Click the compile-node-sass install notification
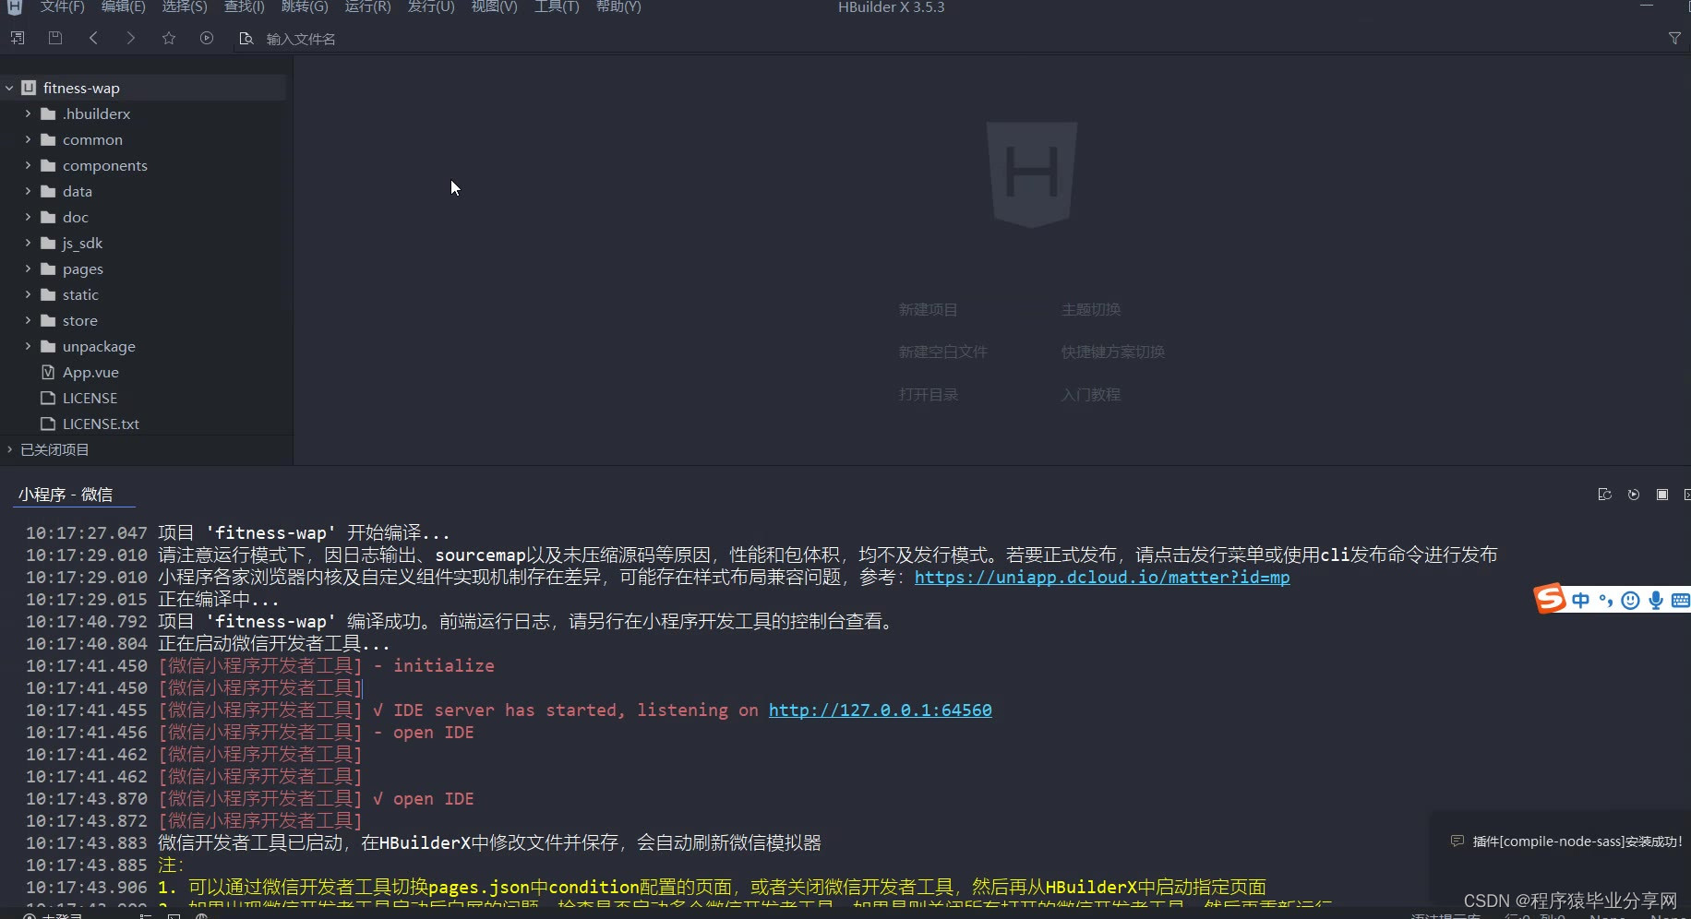 (x=1577, y=841)
